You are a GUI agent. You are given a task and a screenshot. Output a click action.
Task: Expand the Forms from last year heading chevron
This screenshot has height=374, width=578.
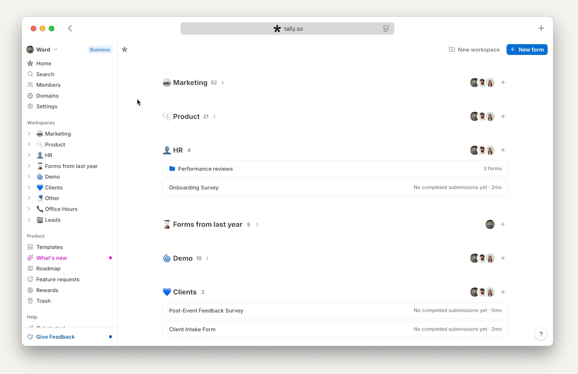click(x=257, y=225)
